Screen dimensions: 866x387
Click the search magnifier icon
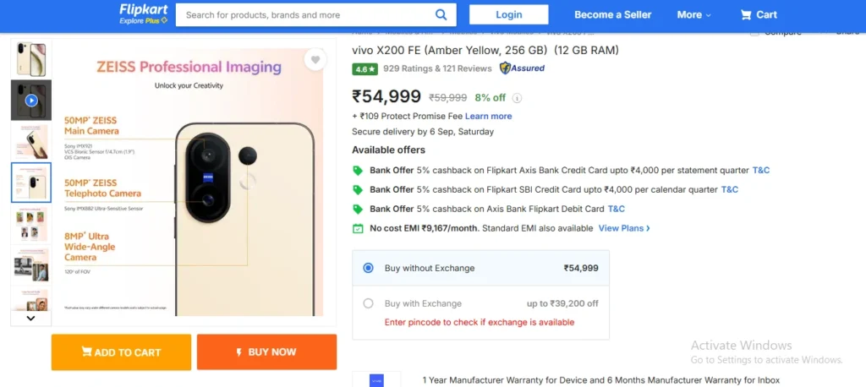(441, 14)
